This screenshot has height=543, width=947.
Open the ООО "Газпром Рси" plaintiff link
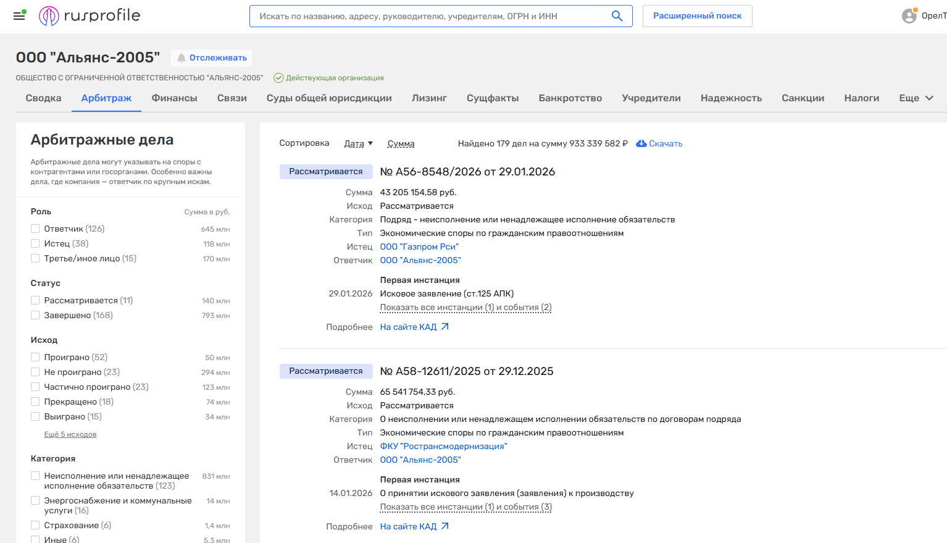tap(419, 246)
